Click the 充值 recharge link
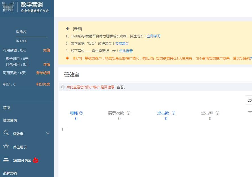This screenshot has width=252, height=177. (x=47, y=50)
